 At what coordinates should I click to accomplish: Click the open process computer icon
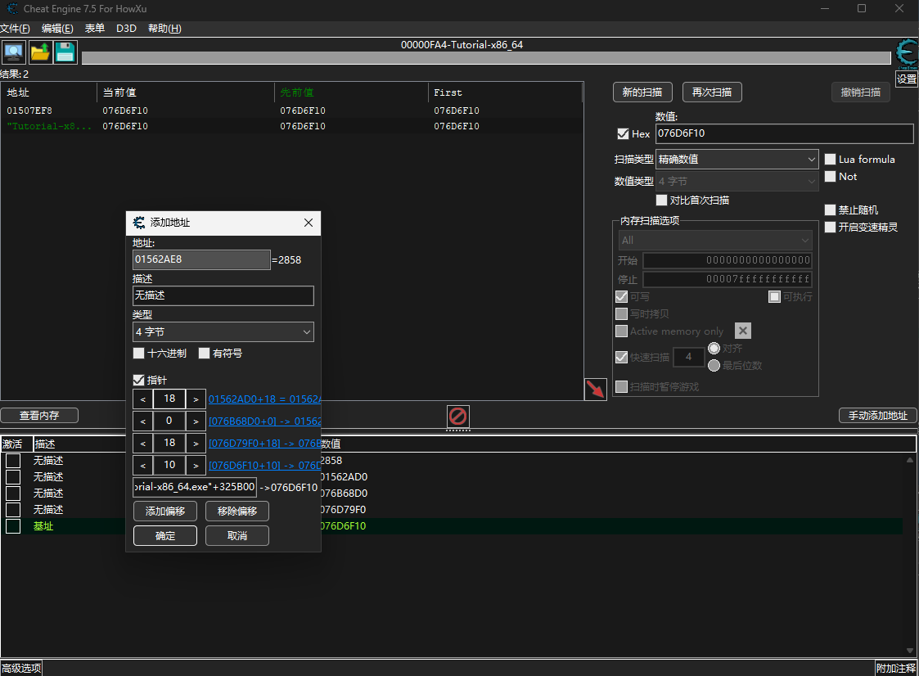coord(14,52)
